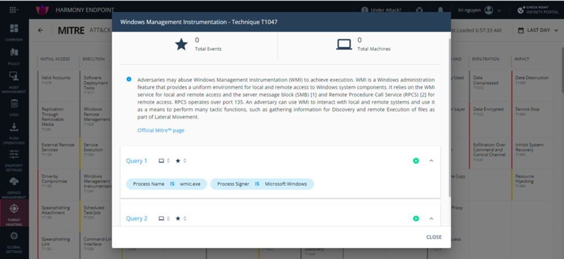Open Endpoint Settings in sidebar
Viewport: 564px width, 259px height.
coord(14,161)
